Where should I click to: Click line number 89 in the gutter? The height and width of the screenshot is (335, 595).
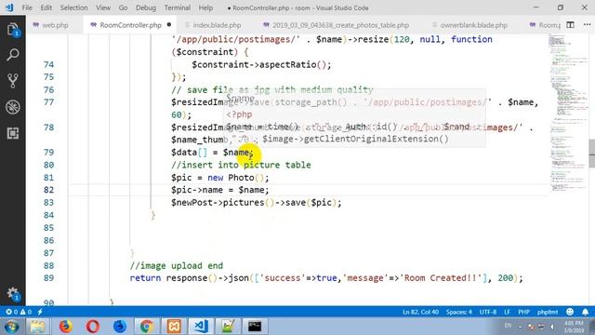(x=48, y=278)
